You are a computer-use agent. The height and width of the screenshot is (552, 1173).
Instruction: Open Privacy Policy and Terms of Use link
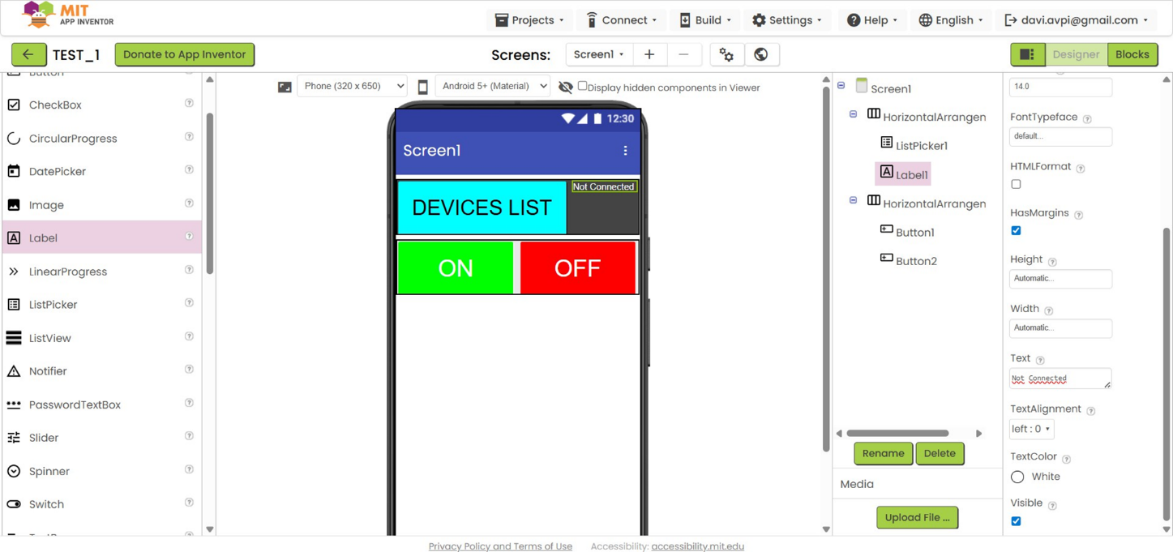(500, 546)
